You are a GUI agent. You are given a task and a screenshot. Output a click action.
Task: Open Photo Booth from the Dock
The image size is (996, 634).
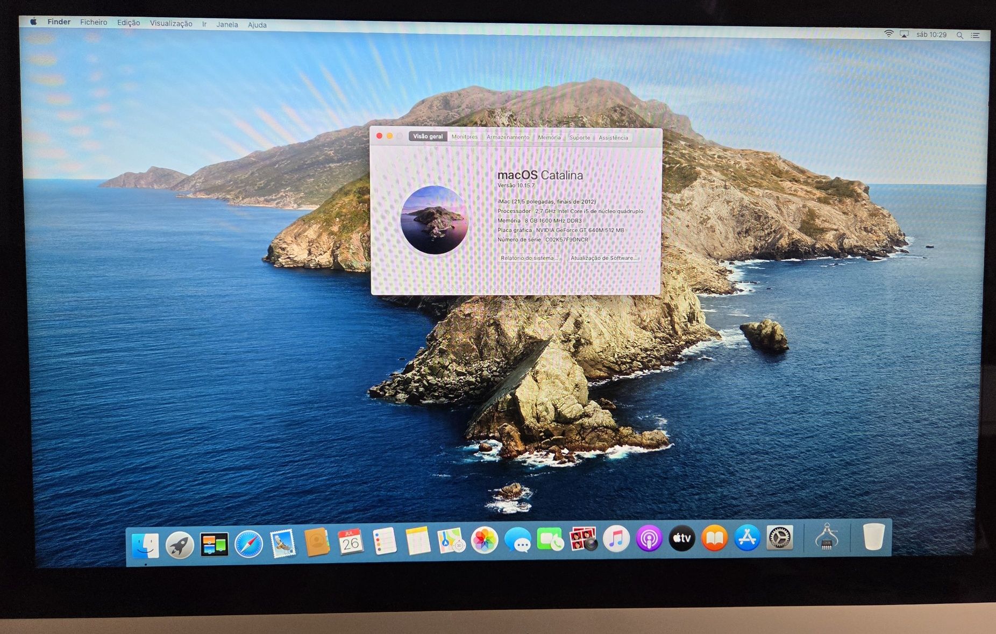pyautogui.click(x=583, y=539)
